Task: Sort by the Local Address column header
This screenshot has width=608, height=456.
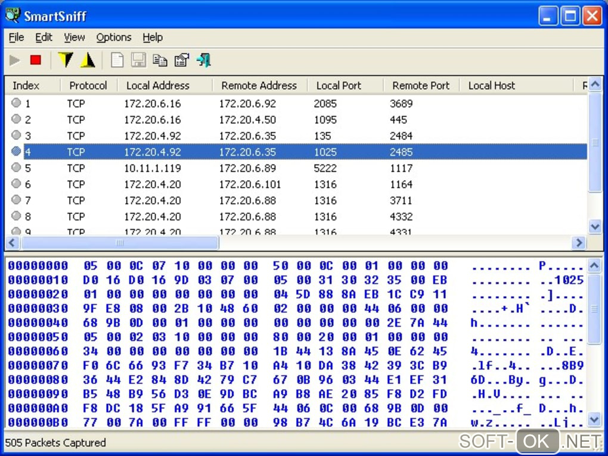Action: [165, 85]
